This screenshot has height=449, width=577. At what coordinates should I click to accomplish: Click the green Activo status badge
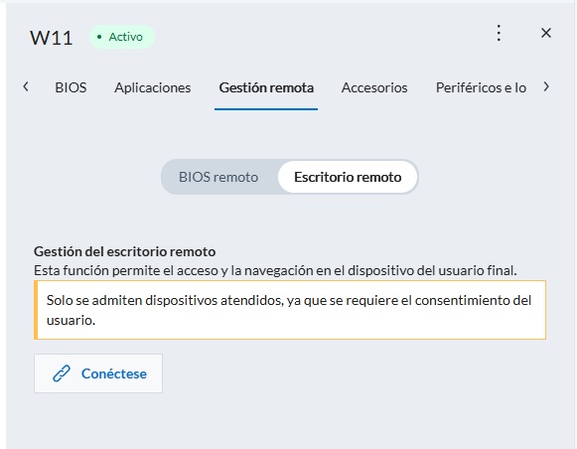[x=122, y=37]
